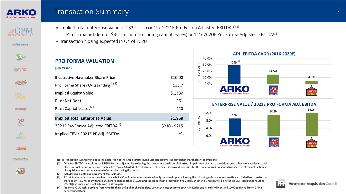Select the 14.5% bar in CAGR chart
Screen dimensions: 346x194
(x=273, y=79)
